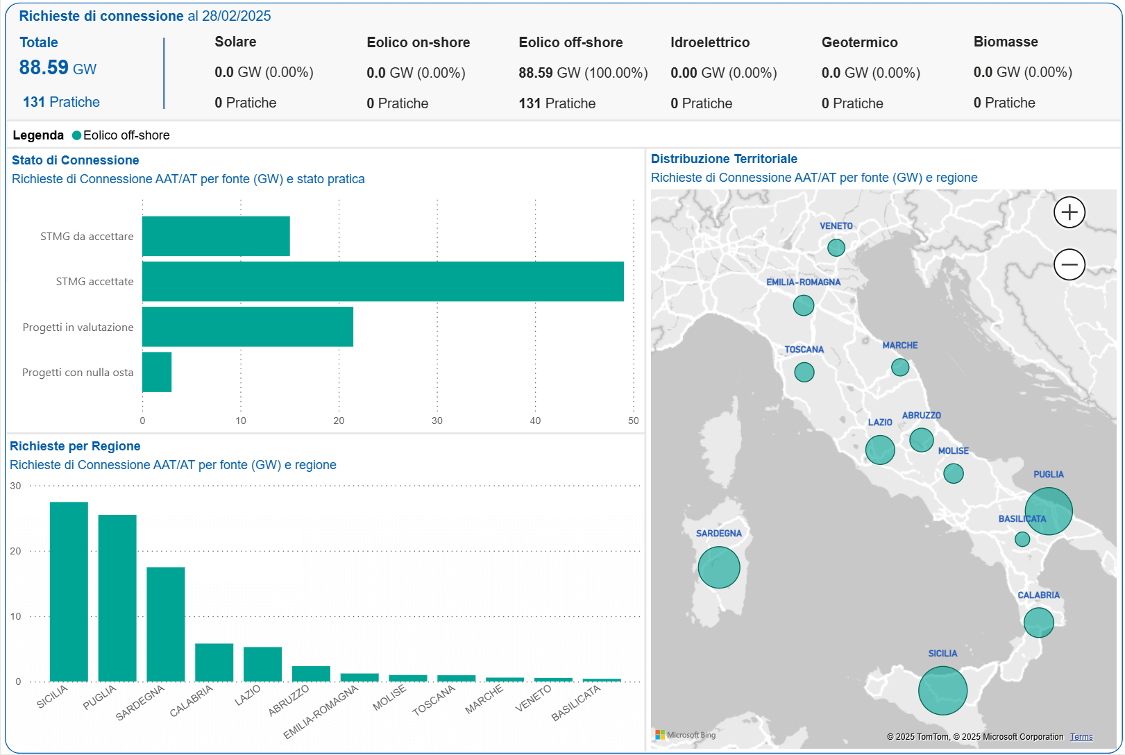Click the Distribuzione Territoriale chart title
The width and height of the screenshot is (1125, 755).
pos(724,158)
